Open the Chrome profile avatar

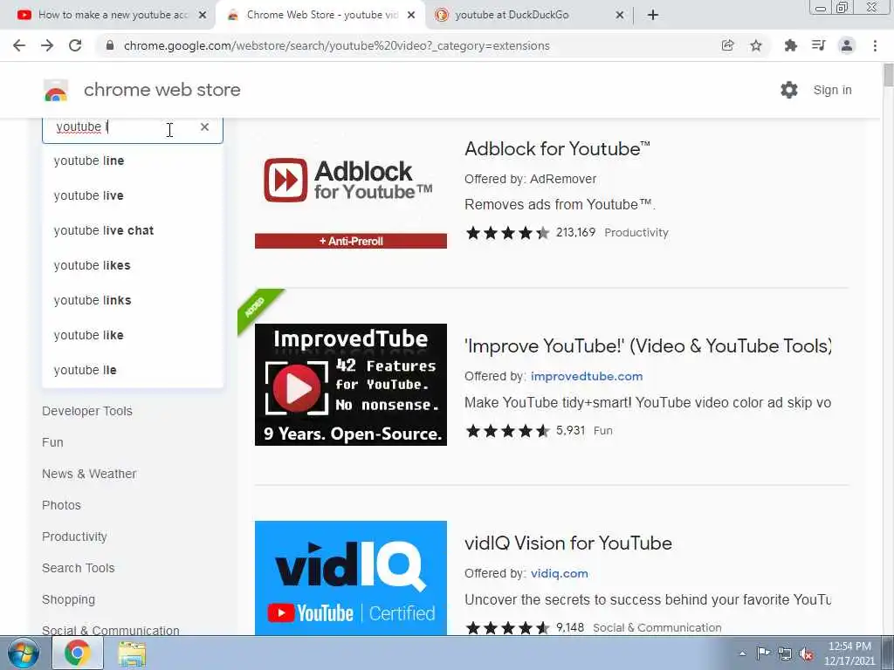(847, 45)
